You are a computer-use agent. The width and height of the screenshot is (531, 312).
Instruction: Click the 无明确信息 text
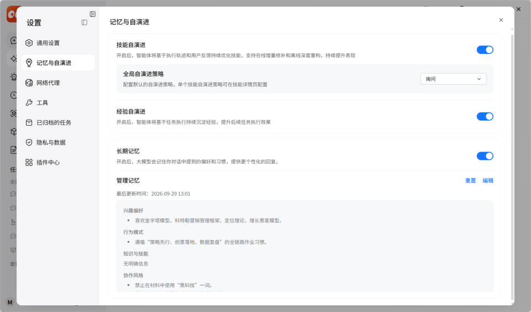tap(136, 263)
